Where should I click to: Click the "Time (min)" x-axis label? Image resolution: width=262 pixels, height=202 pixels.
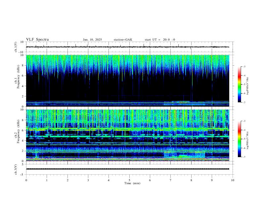132,183
